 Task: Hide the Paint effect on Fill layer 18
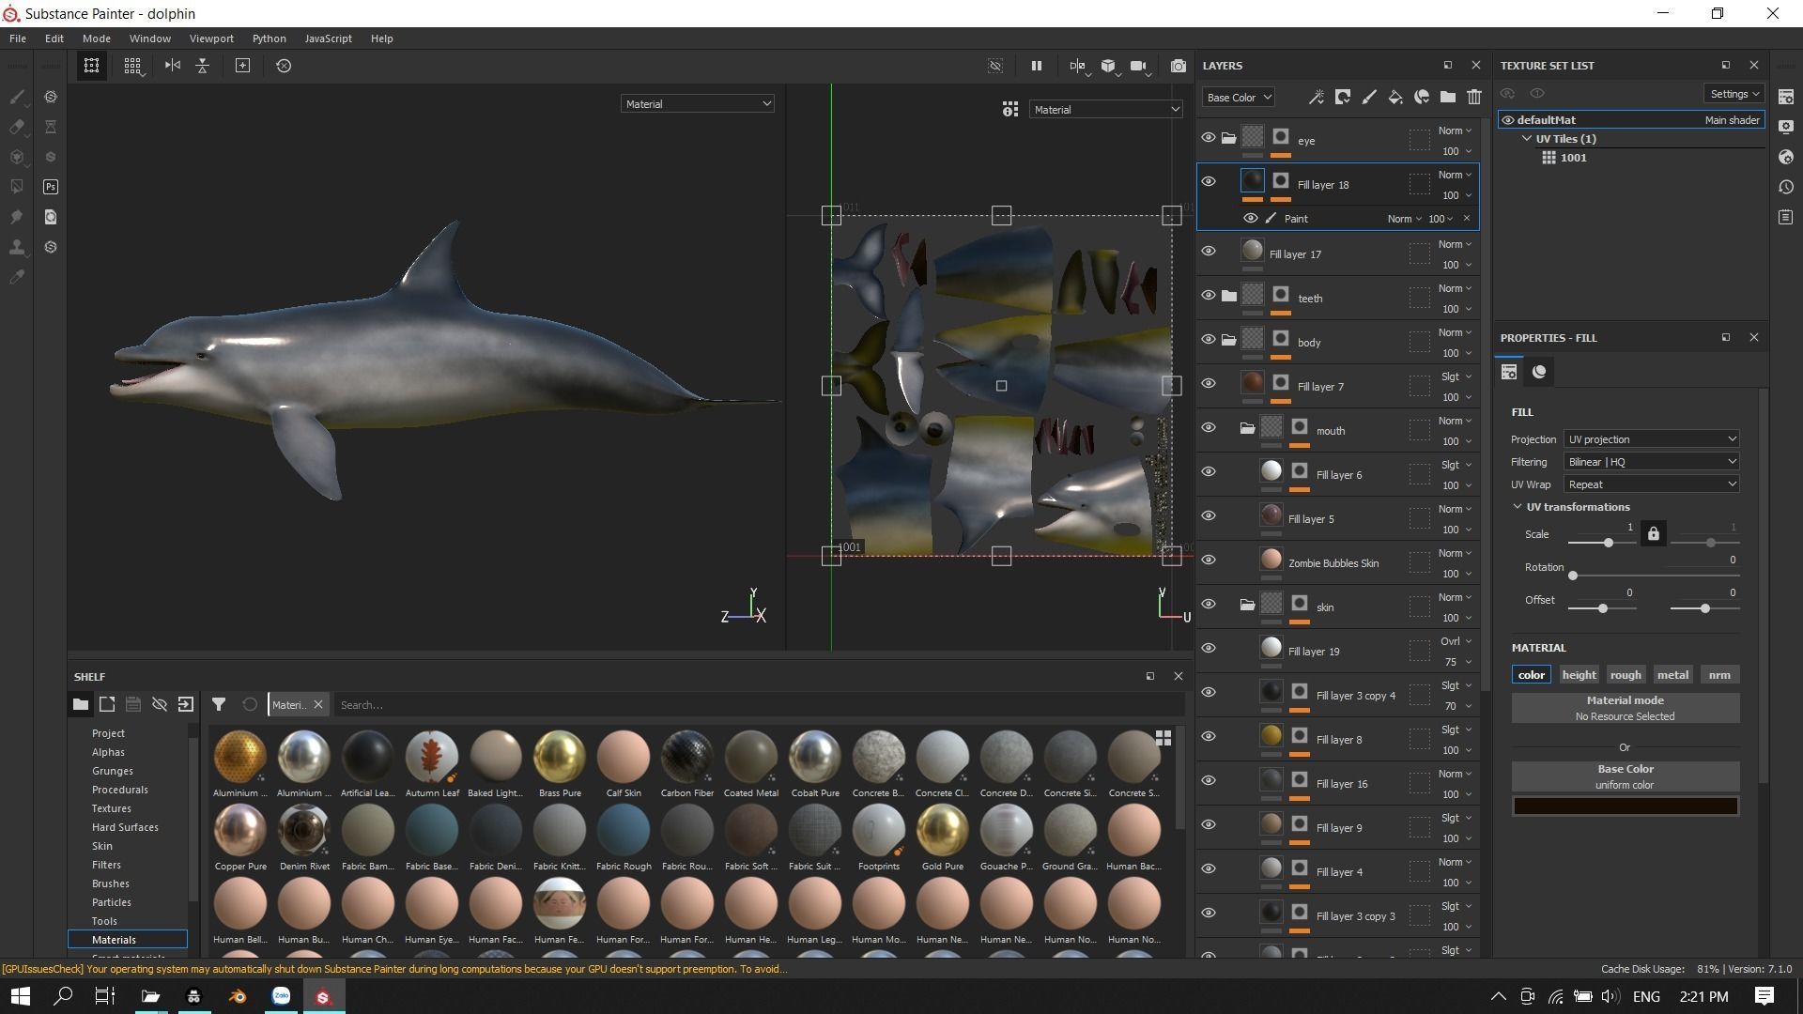pos(1250,219)
